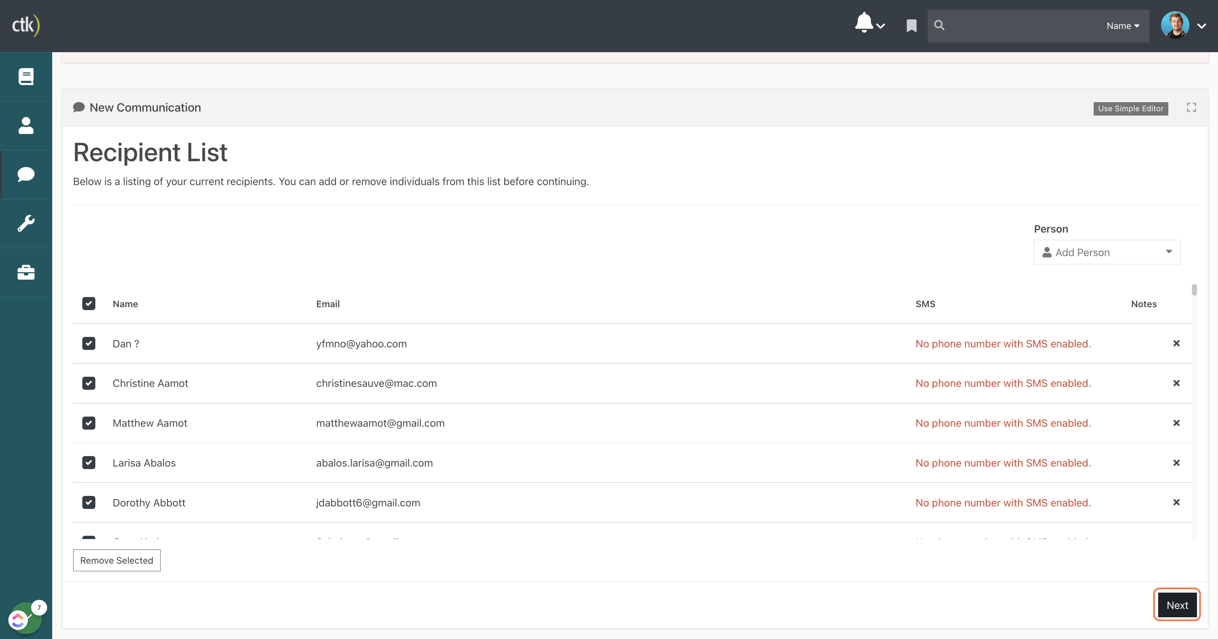Remove Dorothy Abbott with the X icon
The width and height of the screenshot is (1218, 639).
click(x=1176, y=502)
